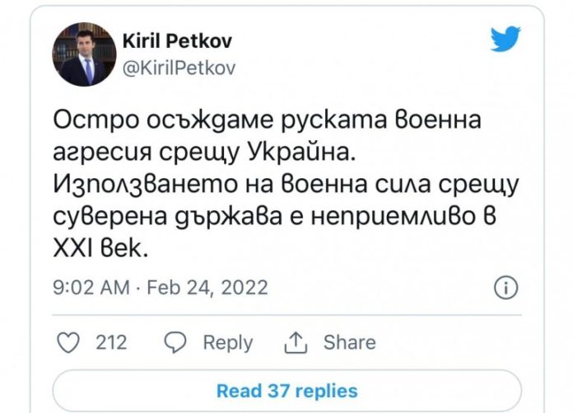The height and width of the screenshot is (413, 573).
Task: Click the "Reply" text label
Action: tap(227, 342)
